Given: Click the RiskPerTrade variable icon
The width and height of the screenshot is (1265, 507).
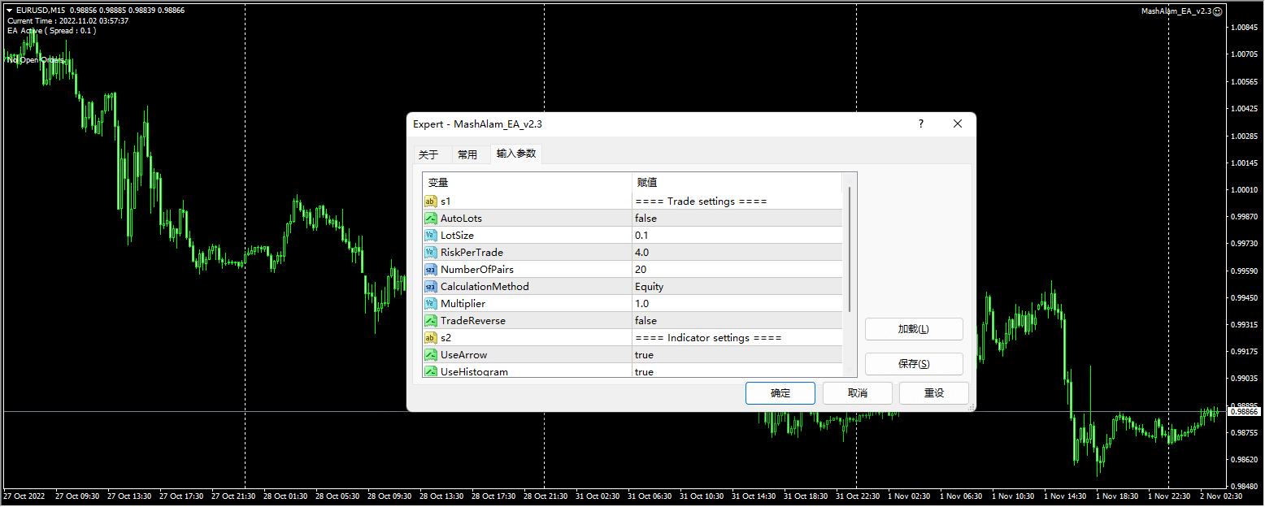Looking at the screenshot, I should [430, 253].
